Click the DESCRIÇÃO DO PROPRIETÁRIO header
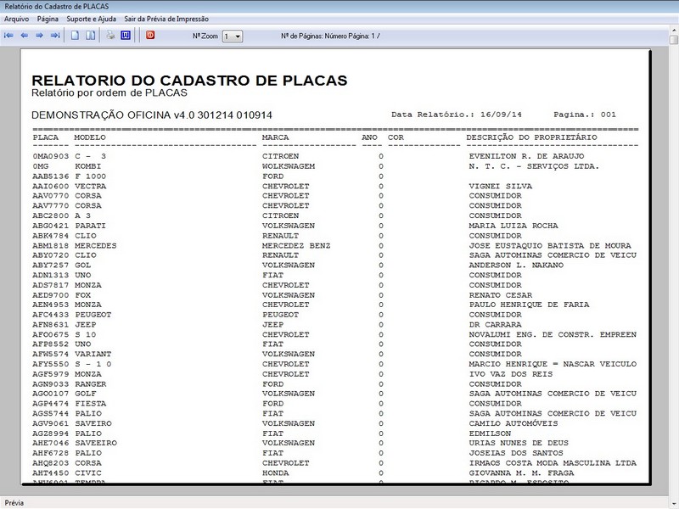The image size is (679, 509). (532, 137)
